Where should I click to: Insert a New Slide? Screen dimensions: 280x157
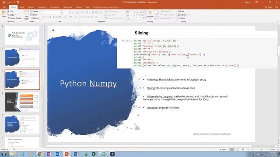[26, 15]
